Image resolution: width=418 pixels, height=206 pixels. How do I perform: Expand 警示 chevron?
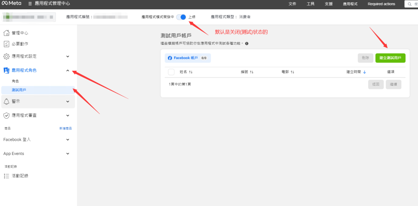tap(68, 101)
